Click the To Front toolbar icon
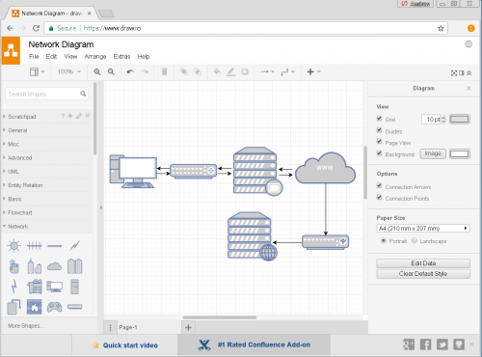The height and width of the screenshot is (357, 482). click(184, 71)
